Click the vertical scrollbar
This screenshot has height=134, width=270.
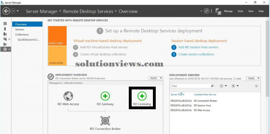point(268,58)
